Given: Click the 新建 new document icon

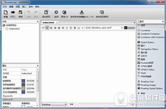Looking at the screenshot, I should click(x=6, y=12).
